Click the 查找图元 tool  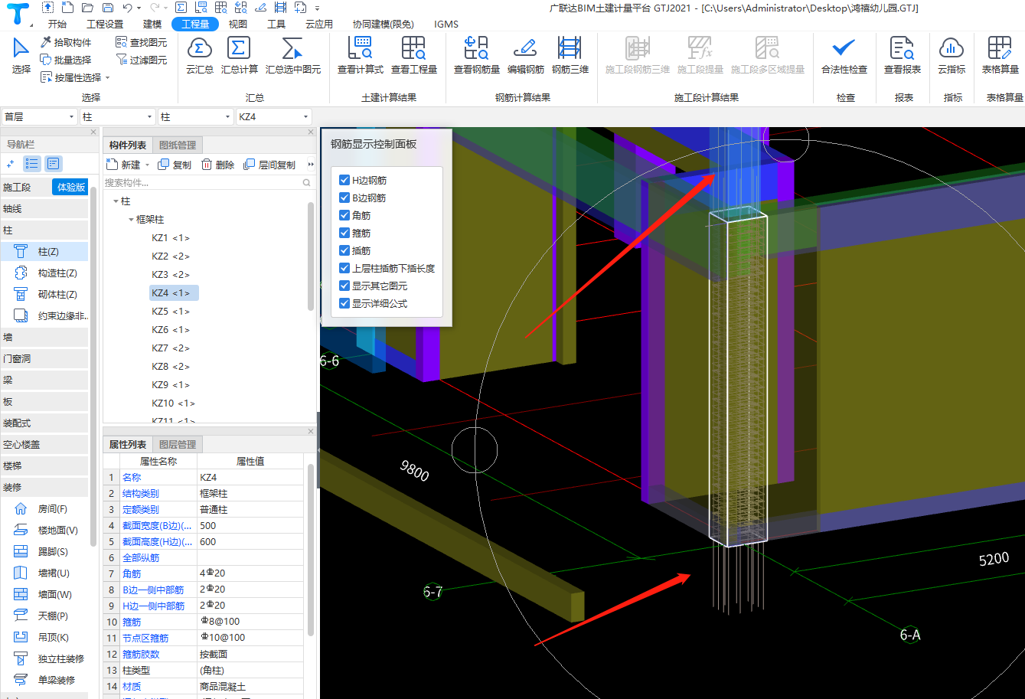(141, 42)
